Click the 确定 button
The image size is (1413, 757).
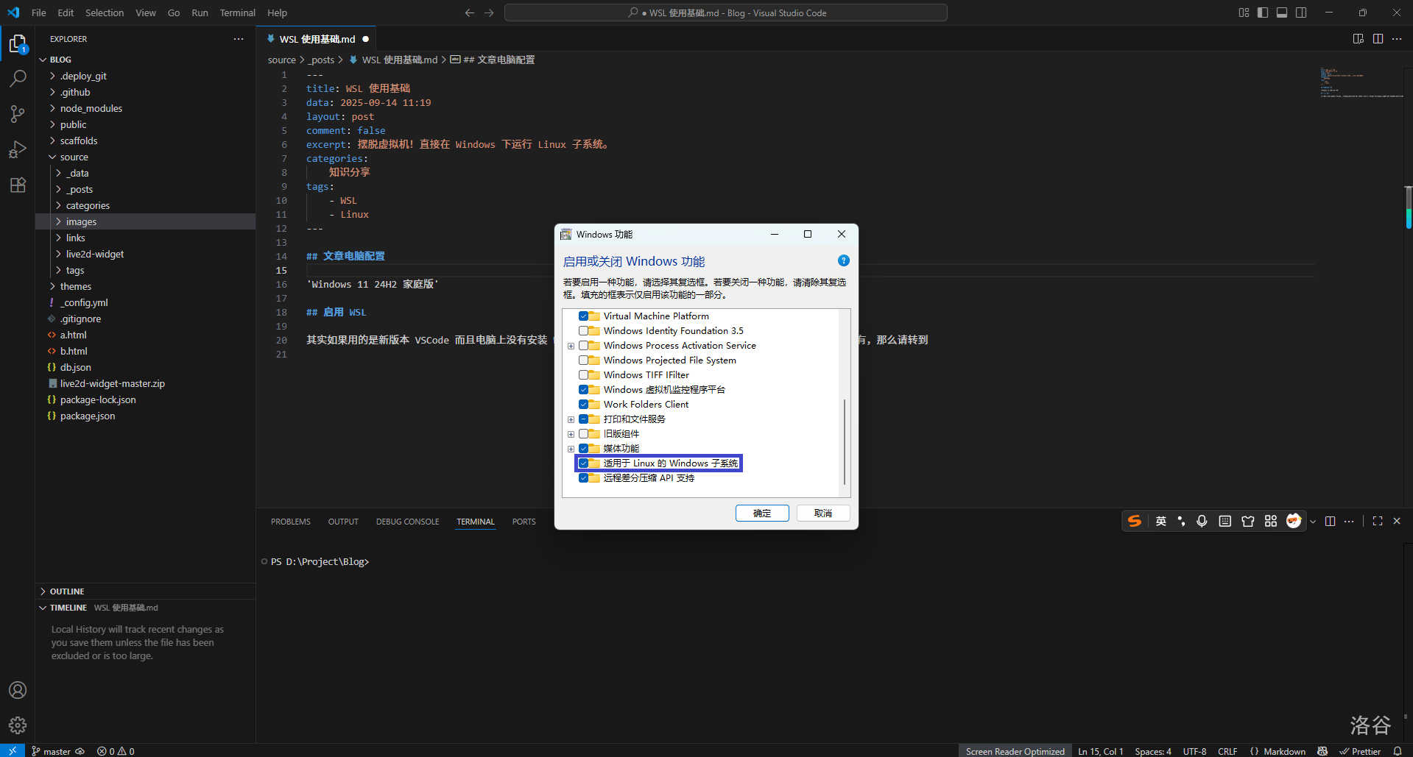(762, 513)
